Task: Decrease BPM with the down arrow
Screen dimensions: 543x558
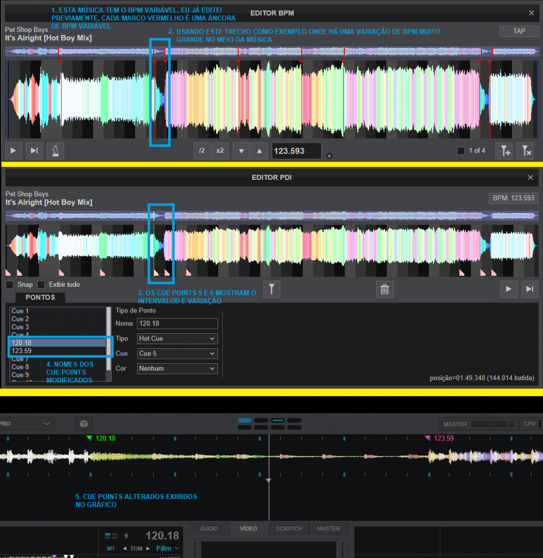Action: (241, 150)
